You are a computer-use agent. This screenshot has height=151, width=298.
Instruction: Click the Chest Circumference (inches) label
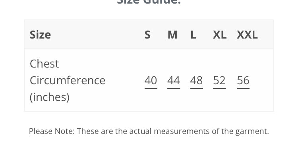coord(68,80)
